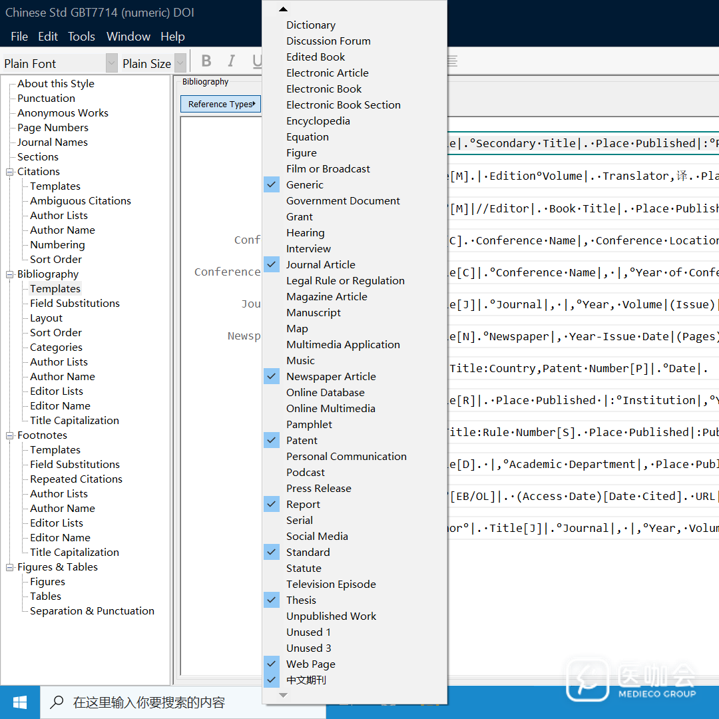This screenshot has height=719, width=719.
Task: Uncheck the Newspaper Article reference type
Action: coord(331,376)
